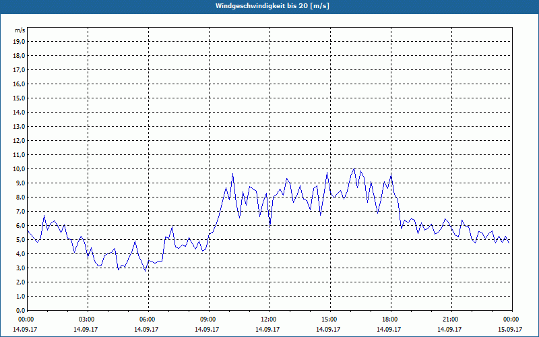Click the 14.09.17 date under 12:00

click(267, 329)
